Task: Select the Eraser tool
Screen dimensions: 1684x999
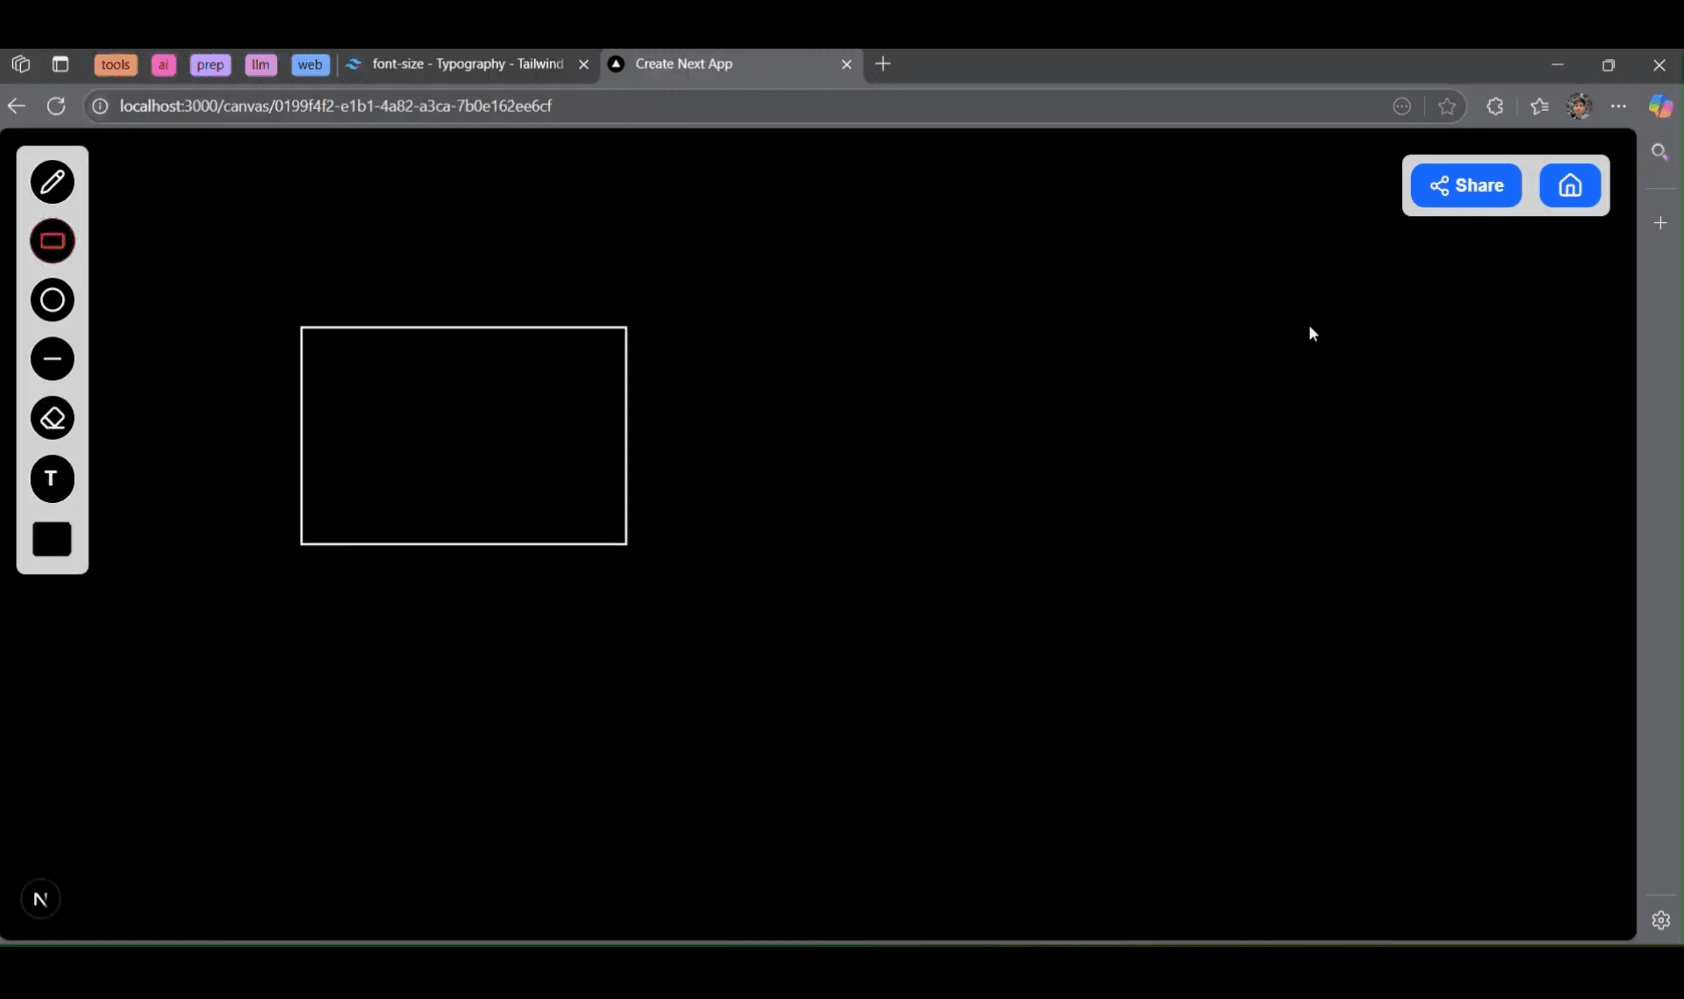Action: 52,418
